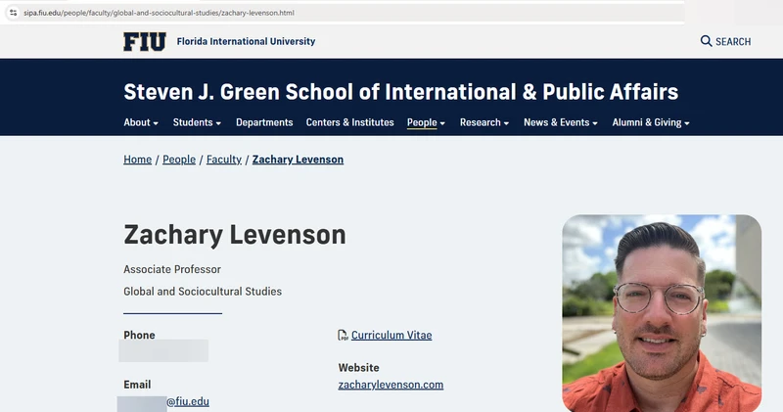The image size is (783, 412).
Task: Click the @fiu.edu email link
Action: [188, 401]
